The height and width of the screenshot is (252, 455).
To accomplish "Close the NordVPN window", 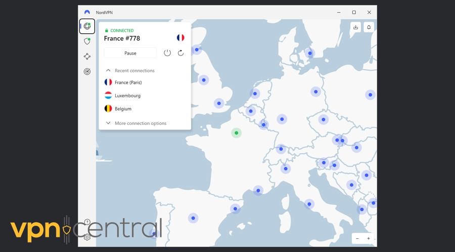I will coord(369,13).
